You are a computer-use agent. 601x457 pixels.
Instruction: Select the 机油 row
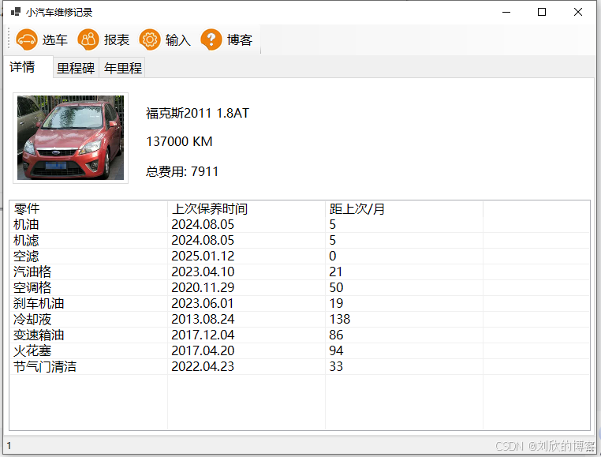point(300,224)
